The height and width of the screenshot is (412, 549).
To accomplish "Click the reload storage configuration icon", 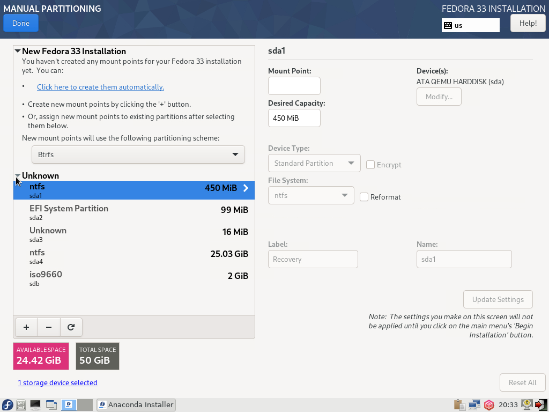I will coord(71,327).
